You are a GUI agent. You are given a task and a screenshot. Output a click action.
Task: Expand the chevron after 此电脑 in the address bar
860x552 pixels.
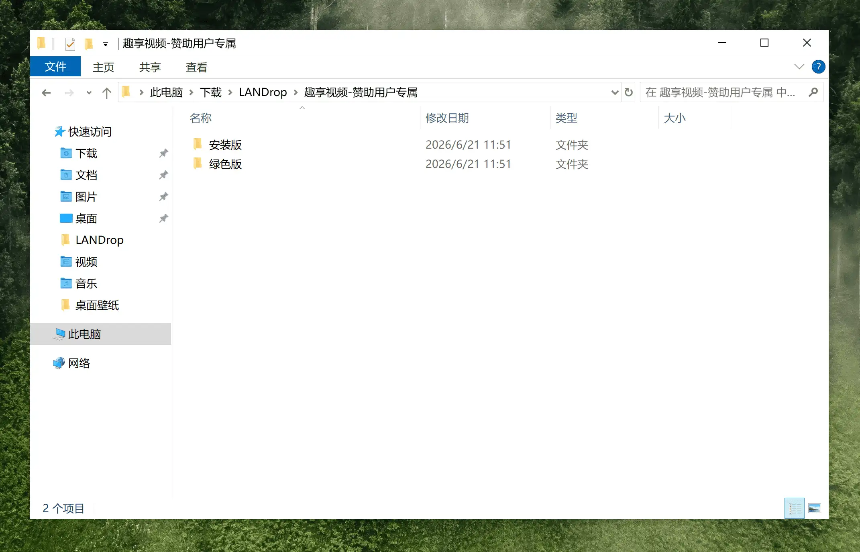(x=192, y=92)
